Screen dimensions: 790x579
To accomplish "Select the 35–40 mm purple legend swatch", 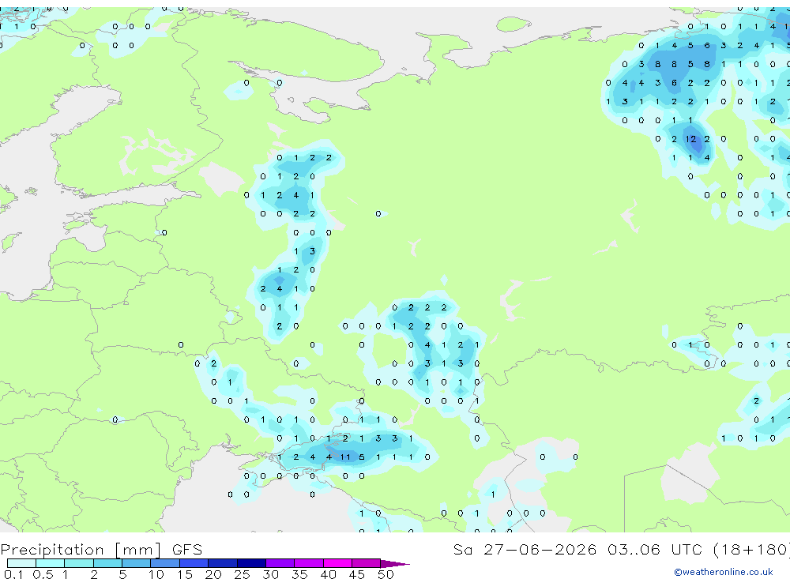I will (308, 563).
